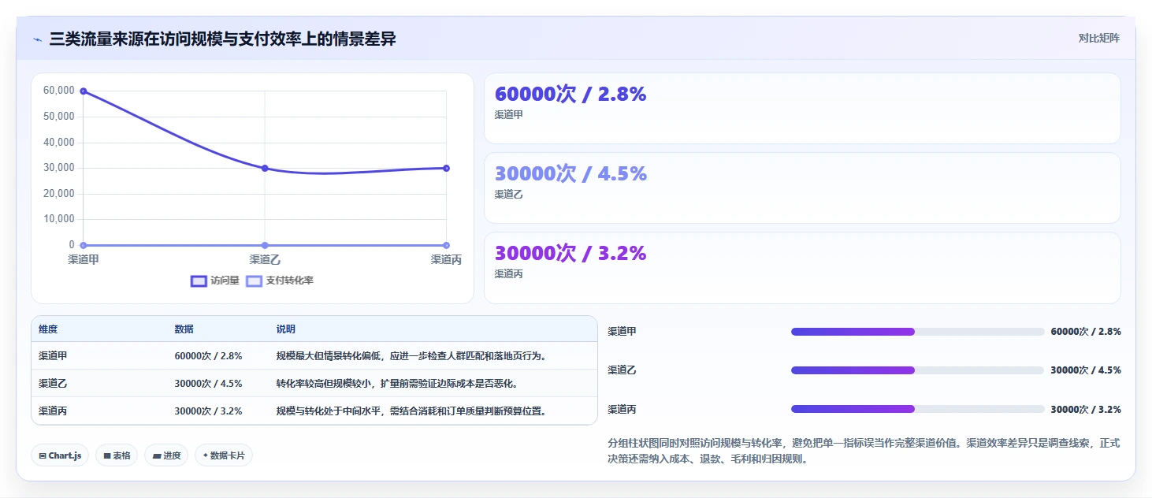Image resolution: width=1152 pixels, height=498 pixels.
Task: Click the main title 三类流量来源…情景差异
Action: [223, 39]
